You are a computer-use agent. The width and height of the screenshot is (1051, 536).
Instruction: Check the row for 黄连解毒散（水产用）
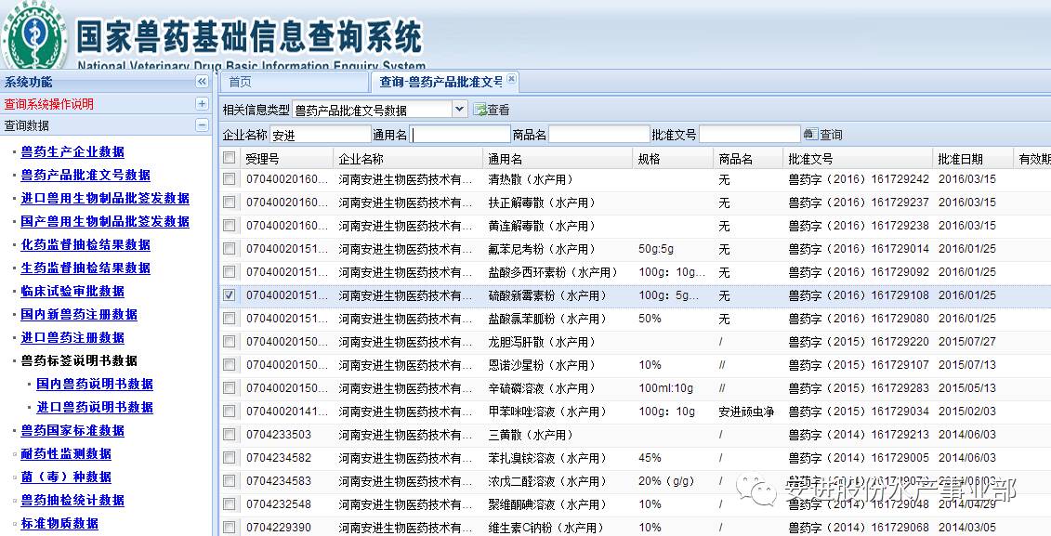230,226
